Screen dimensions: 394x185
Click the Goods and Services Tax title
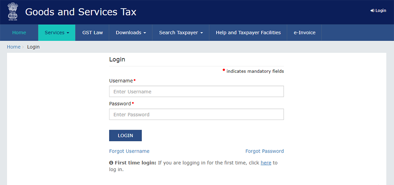click(81, 12)
